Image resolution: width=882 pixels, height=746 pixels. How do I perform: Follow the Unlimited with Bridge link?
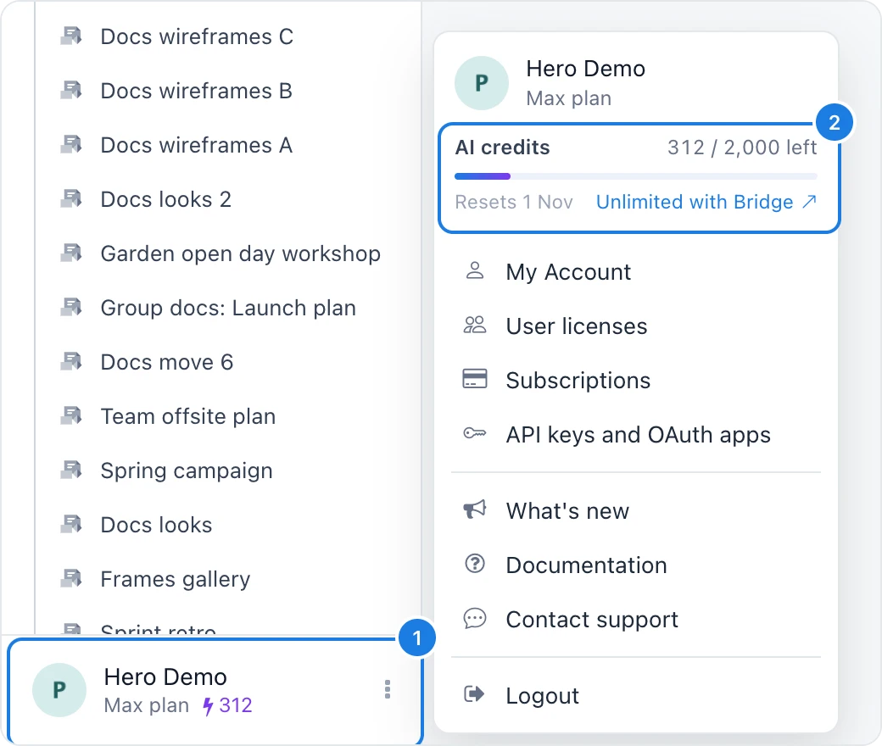point(706,202)
